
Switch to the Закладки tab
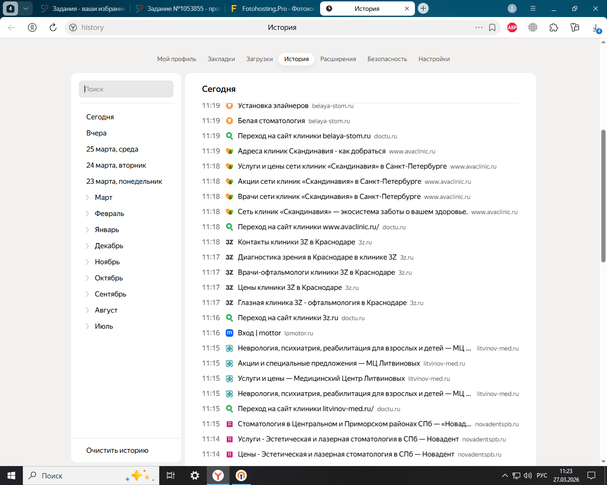(221, 59)
